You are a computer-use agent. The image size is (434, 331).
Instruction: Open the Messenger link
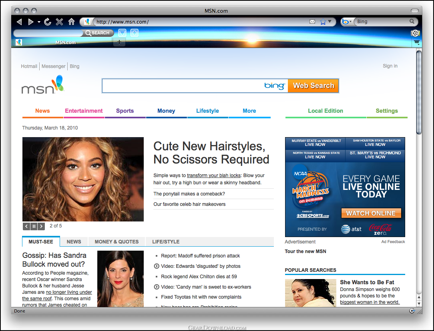coord(53,66)
